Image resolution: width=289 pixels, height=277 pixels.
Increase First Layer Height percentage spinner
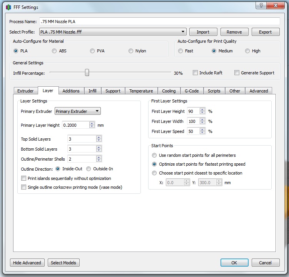point(202,110)
